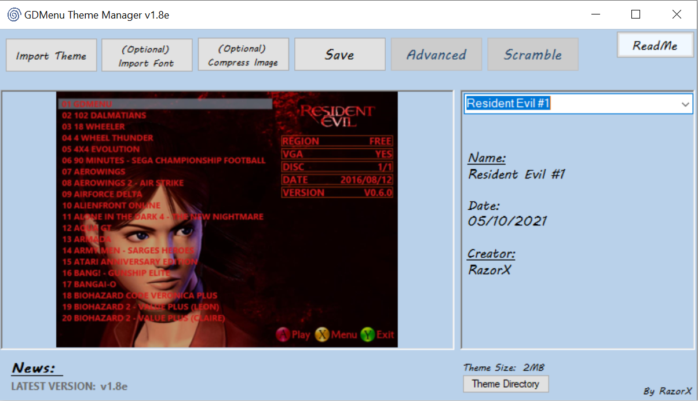Click the Import Theme button
Image resolution: width=698 pixels, height=401 pixels.
[52, 55]
